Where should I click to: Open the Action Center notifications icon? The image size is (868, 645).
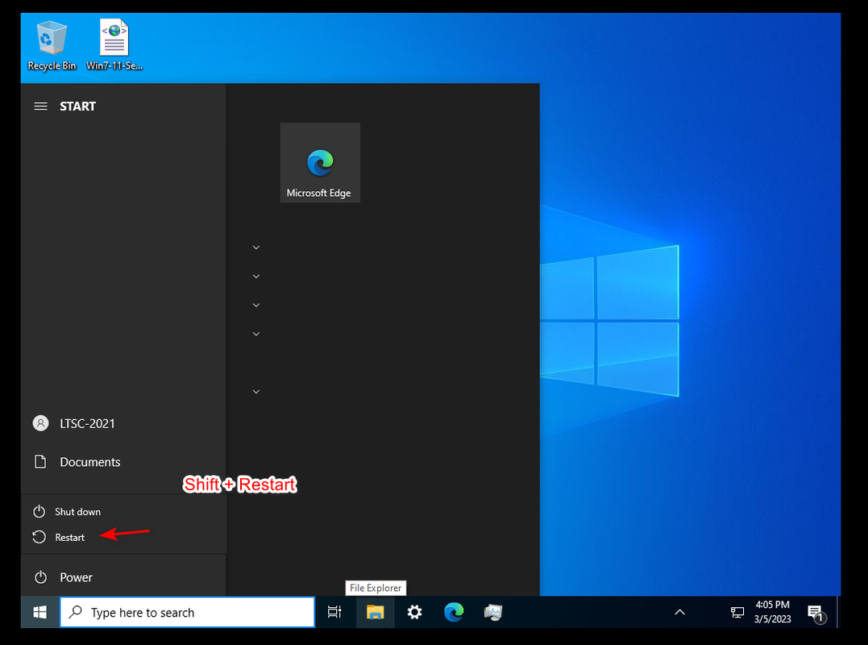[816, 613]
